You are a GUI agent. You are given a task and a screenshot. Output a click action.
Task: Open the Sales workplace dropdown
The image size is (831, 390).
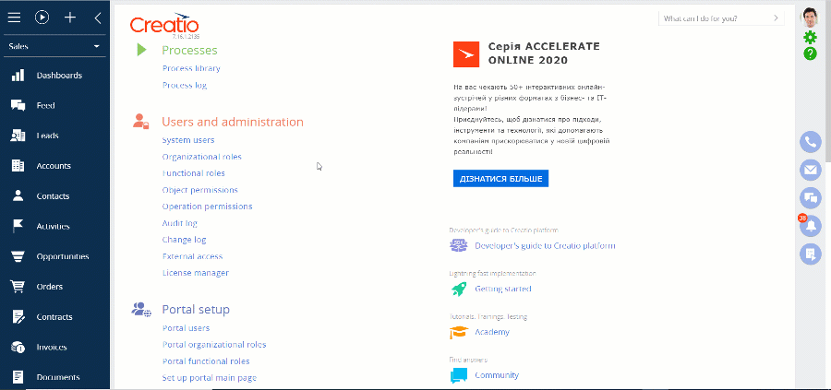54,46
